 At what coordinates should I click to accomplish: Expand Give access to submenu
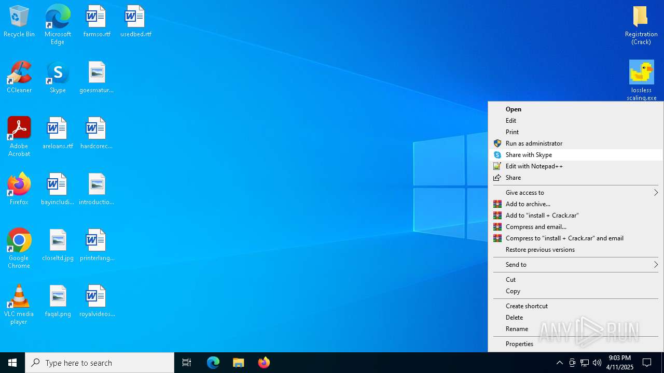576,193
